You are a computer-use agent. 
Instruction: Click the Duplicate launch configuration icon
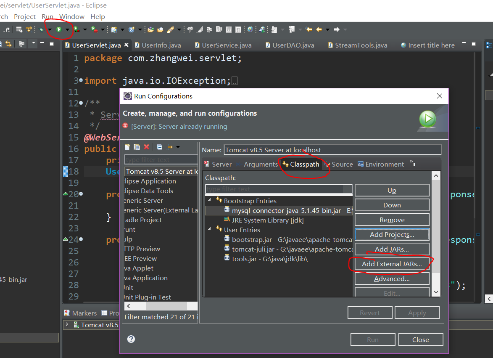(x=137, y=147)
